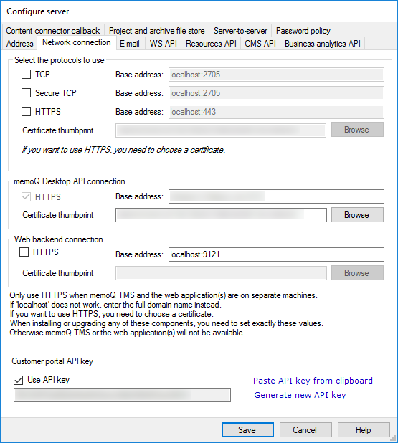
Task: Enable the Secure TCP protocol checkbox
Action: (x=27, y=93)
